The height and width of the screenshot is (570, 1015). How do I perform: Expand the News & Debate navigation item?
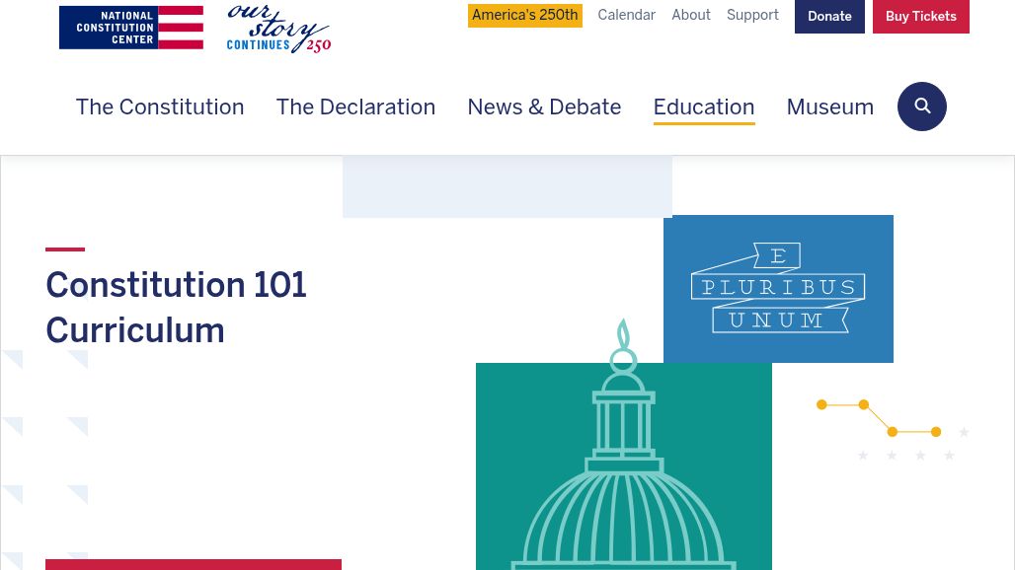544,107
